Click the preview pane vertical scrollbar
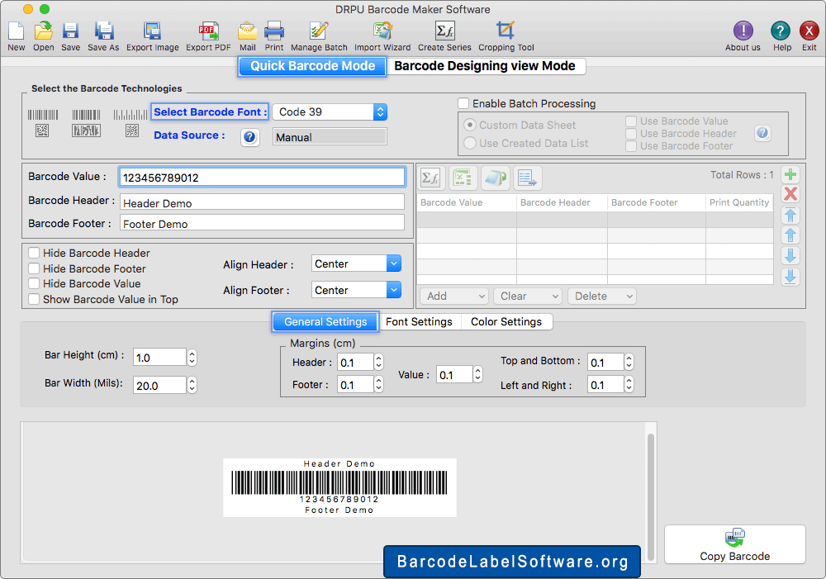This screenshot has width=826, height=579. pyautogui.click(x=651, y=496)
